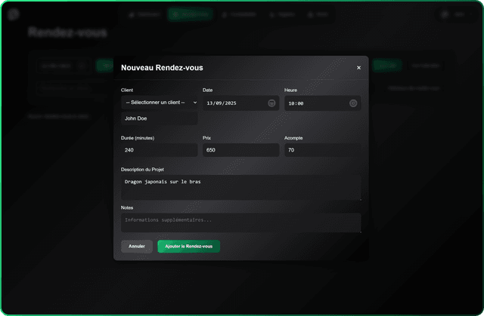Focus the Acompte field showing 70
Image resolution: width=484 pixels, height=316 pixels.
pyautogui.click(x=322, y=150)
